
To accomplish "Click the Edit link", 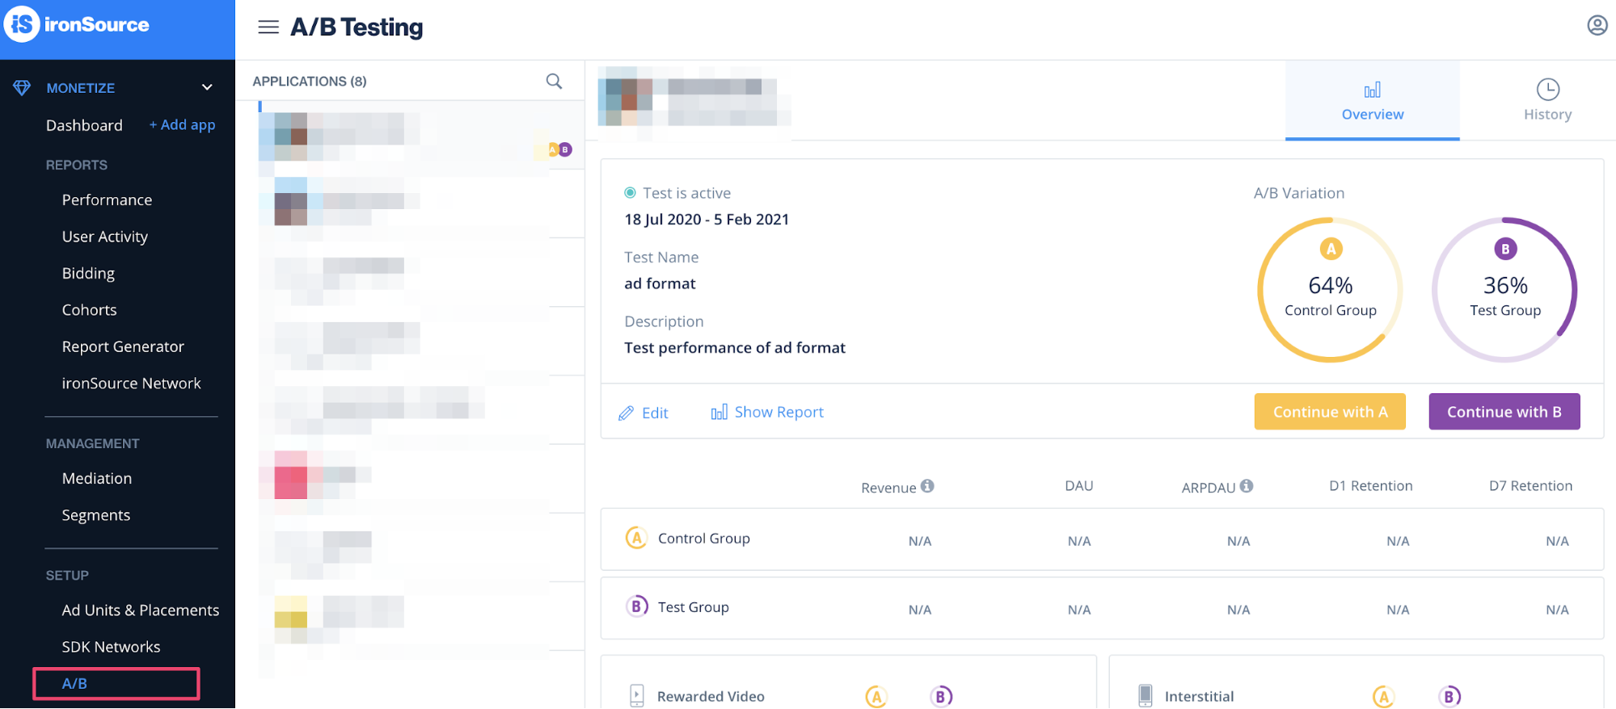I will point(643,413).
